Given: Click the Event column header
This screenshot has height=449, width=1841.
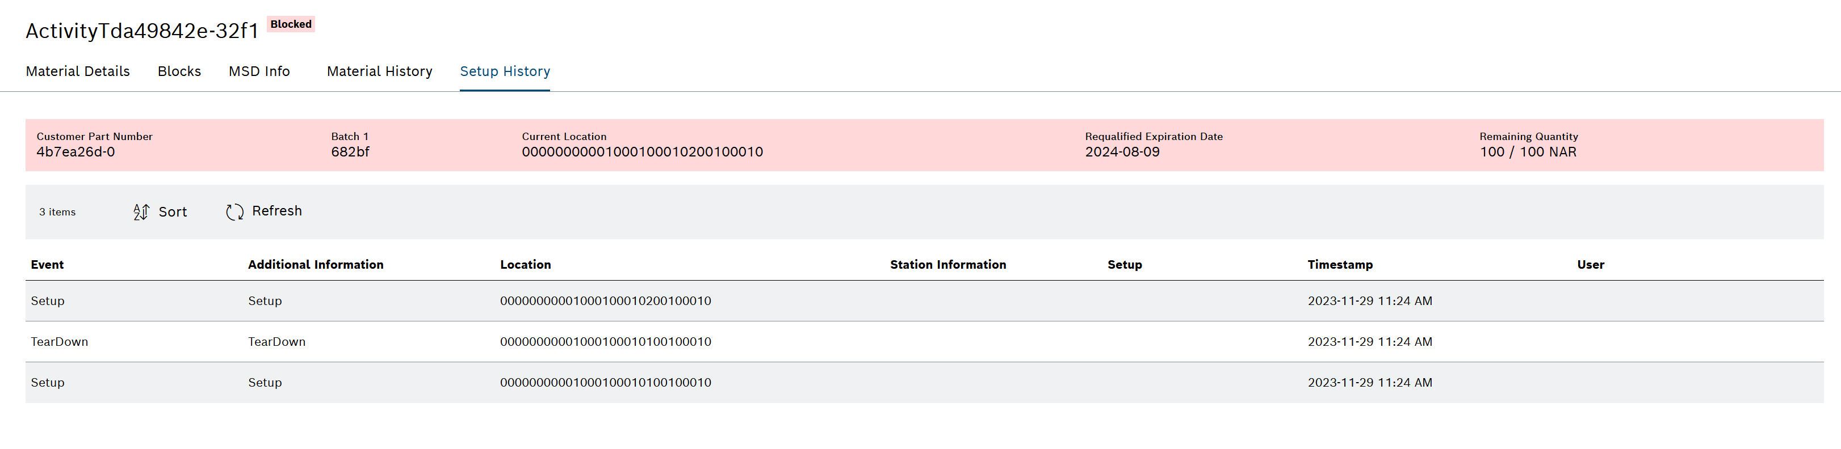Looking at the screenshot, I should click(x=47, y=265).
